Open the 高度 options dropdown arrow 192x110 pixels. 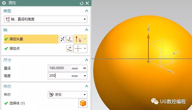click(x=85, y=76)
